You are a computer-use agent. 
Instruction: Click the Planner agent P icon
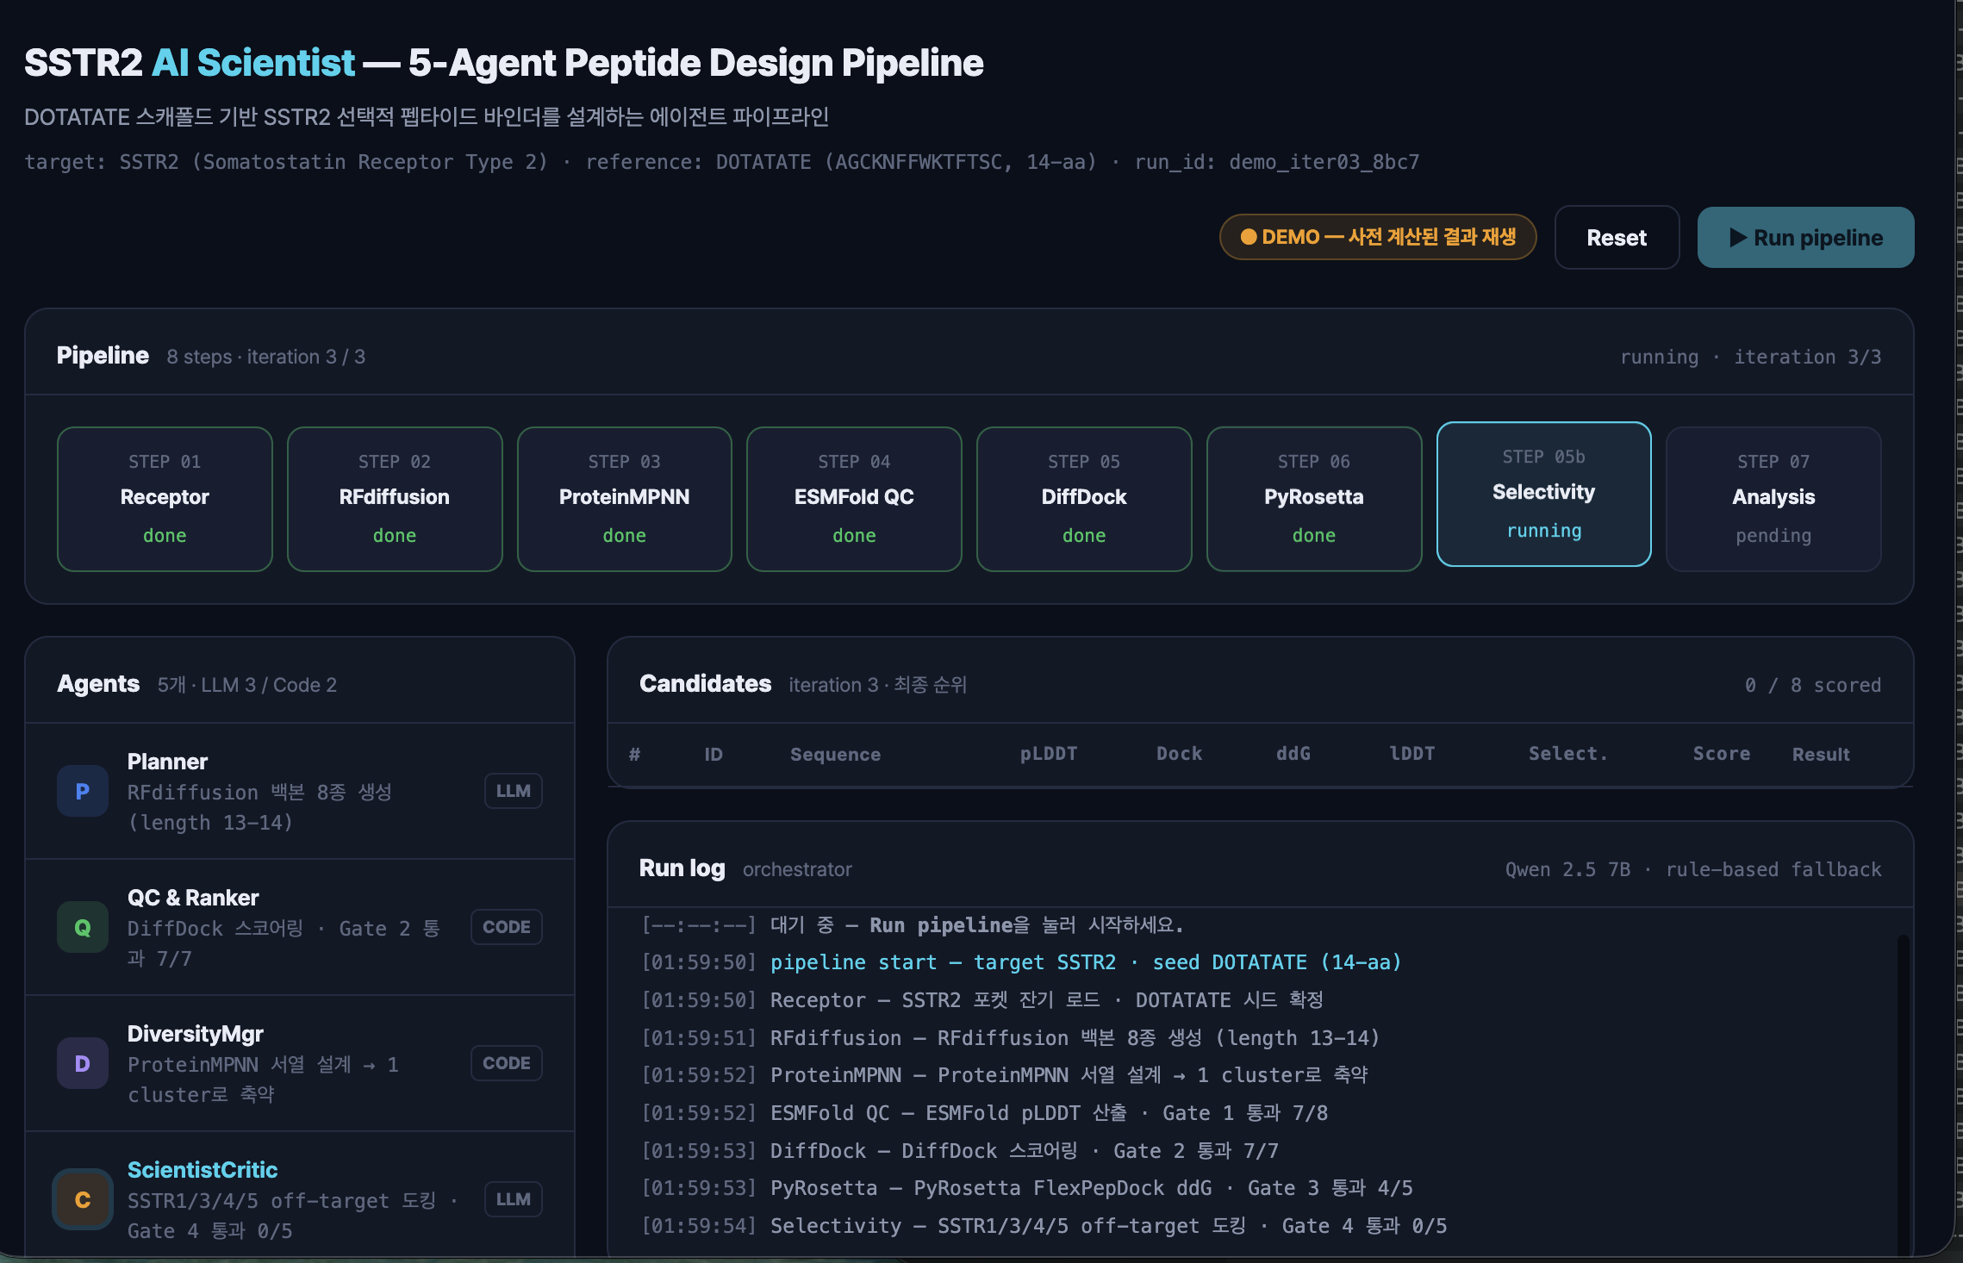tap(83, 791)
